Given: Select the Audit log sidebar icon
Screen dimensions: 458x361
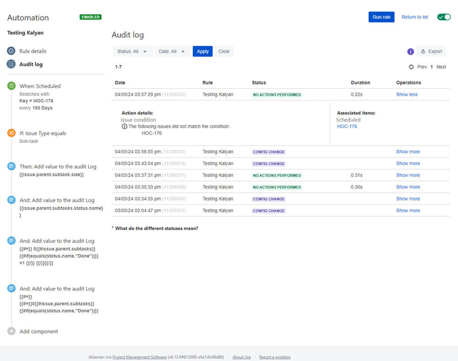Looking at the screenshot, I should 11,64.
